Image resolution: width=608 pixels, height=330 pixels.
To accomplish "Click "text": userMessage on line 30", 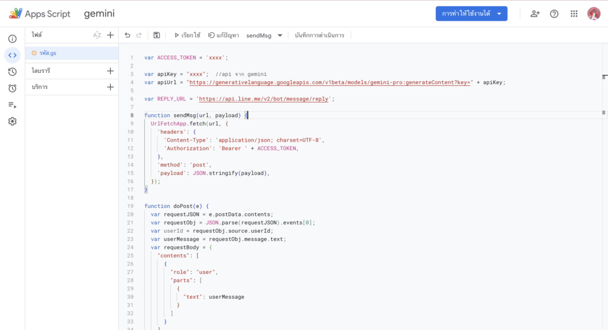I will tap(214, 297).
